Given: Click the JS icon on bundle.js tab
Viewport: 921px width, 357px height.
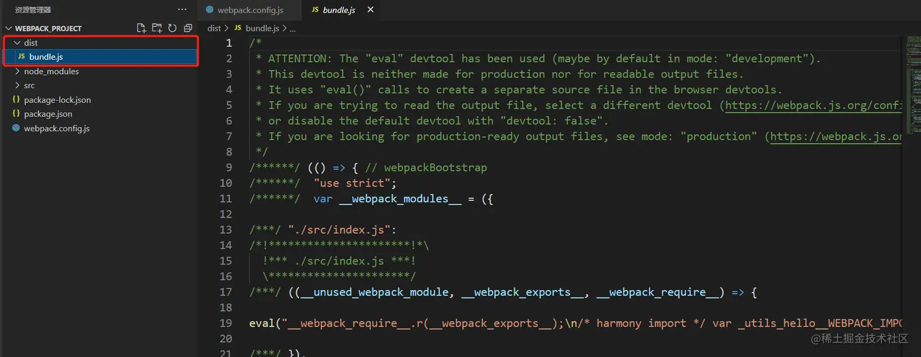Looking at the screenshot, I should (x=315, y=10).
